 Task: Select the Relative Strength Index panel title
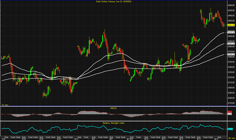coord(113,123)
